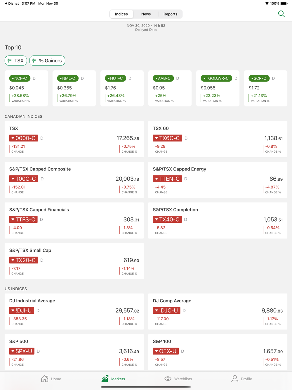
Task: Select the TX20-C index badge
Action: (x=24, y=260)
